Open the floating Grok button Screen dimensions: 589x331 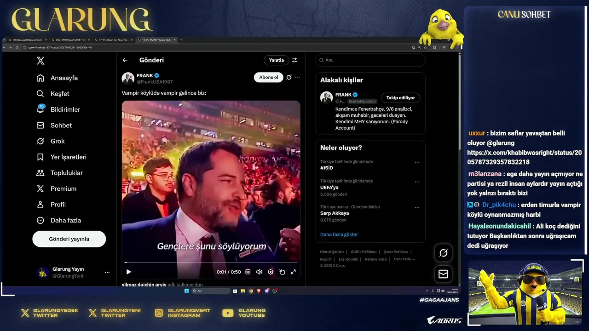443,253
